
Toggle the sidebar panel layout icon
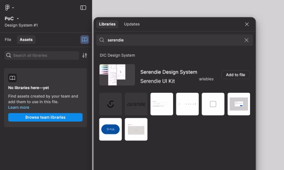(x=83, y=8)
